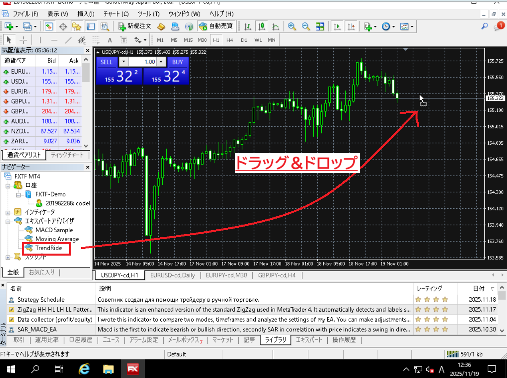
Task: Click the 新規注文 new order button
Action: (x=135, y=27)
